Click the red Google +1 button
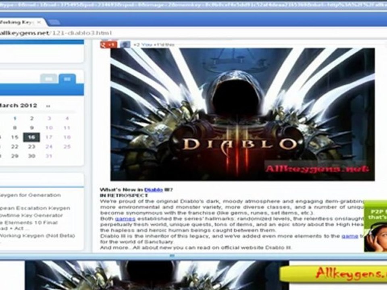This screenshot has height=290, width=387. coord(108,45)
